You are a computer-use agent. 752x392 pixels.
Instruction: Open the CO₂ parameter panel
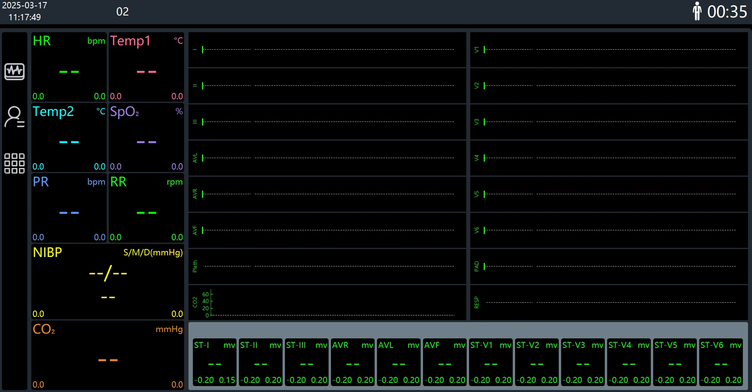pyautogui.click(x=108, y=356)
